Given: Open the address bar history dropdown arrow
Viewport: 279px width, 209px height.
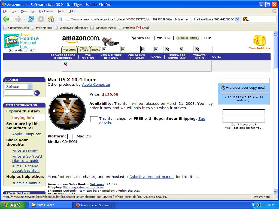Looking at the screenshot, I should point(237,19).
